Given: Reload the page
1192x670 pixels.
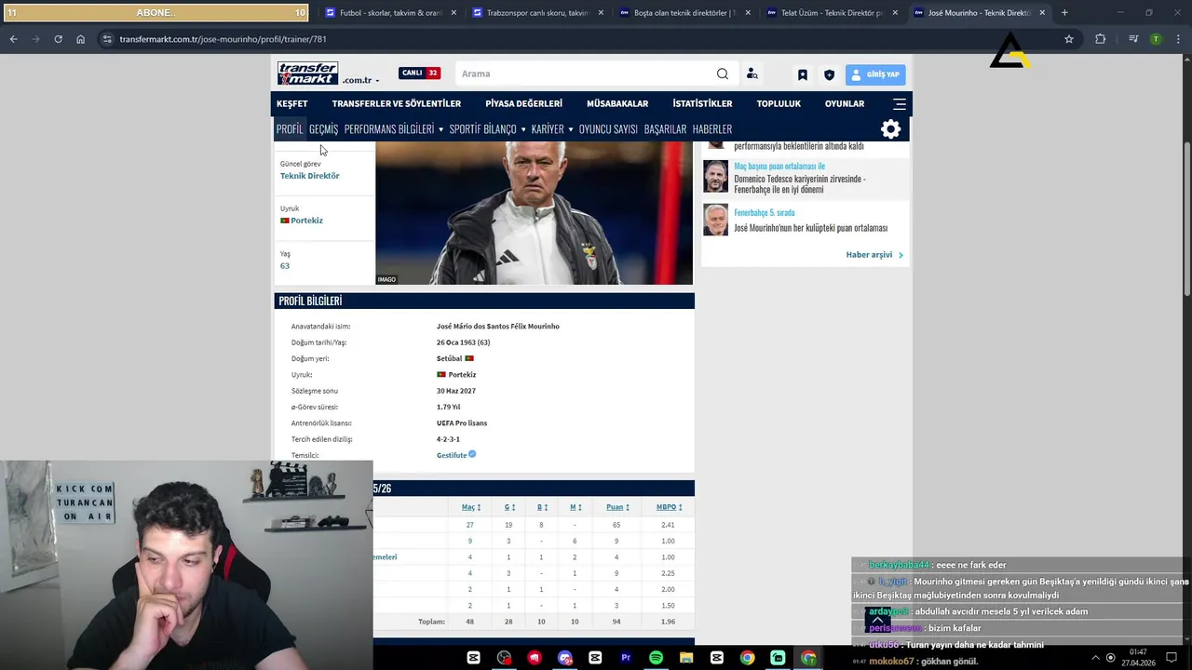Looking at the screenshot, I should [58, 39].
